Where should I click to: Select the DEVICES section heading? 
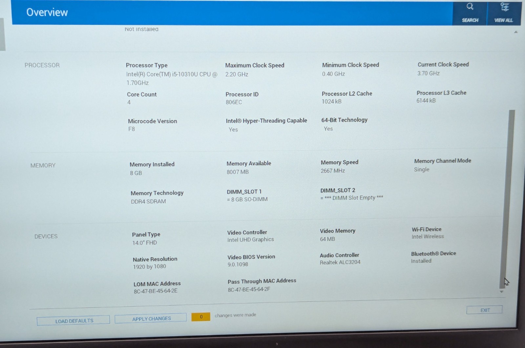(x=46, y=236)
